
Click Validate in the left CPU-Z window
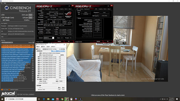point(59,41)
